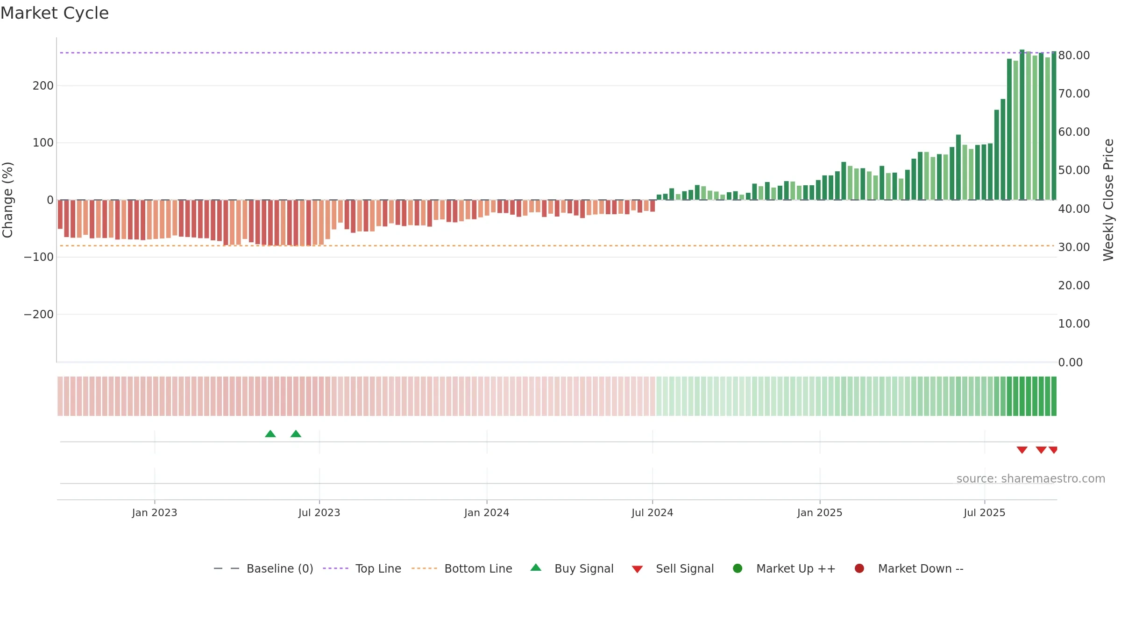Screen dimensions: 1121x630
Task: Click the 50.00 price tick on the right axis
Action: 1074,170
